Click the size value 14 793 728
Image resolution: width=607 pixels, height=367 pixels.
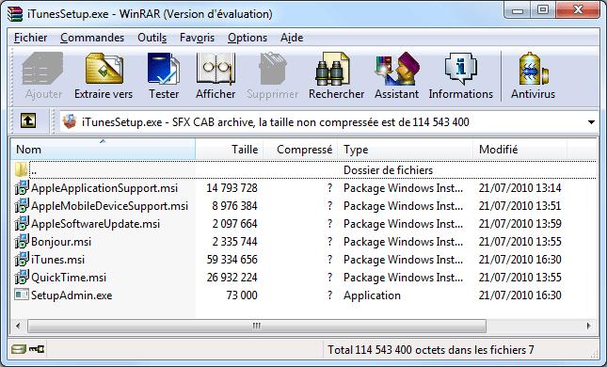[232, 188]
